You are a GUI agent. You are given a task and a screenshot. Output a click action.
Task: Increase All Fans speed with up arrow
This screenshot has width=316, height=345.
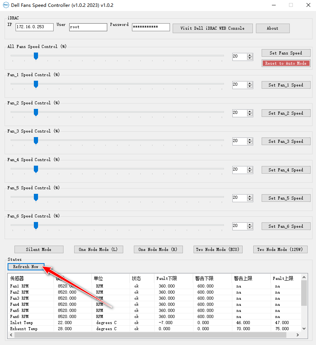[x=249, y=55]
